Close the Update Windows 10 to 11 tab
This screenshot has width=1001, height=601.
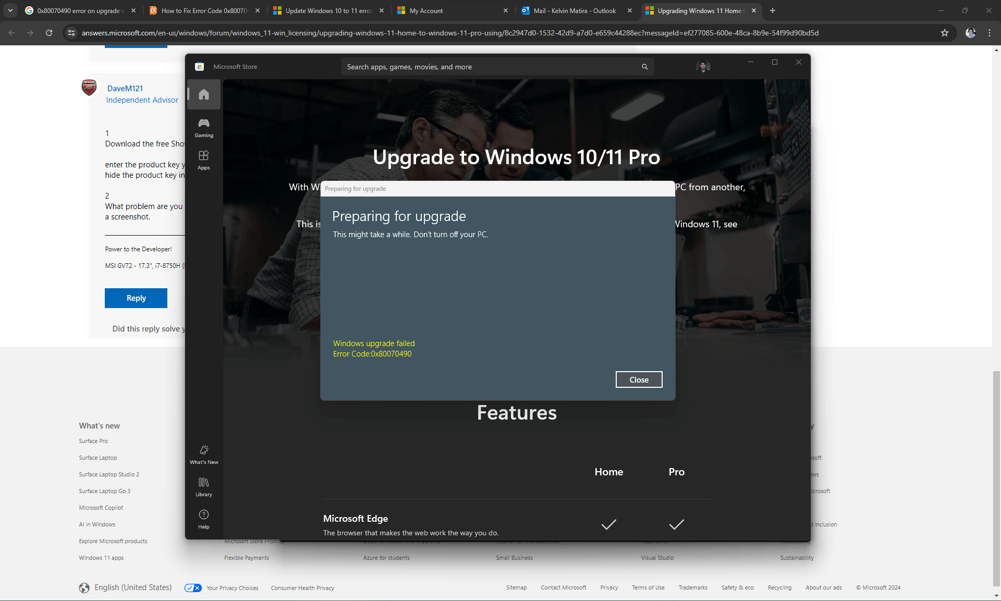click(x=382, y=10)
